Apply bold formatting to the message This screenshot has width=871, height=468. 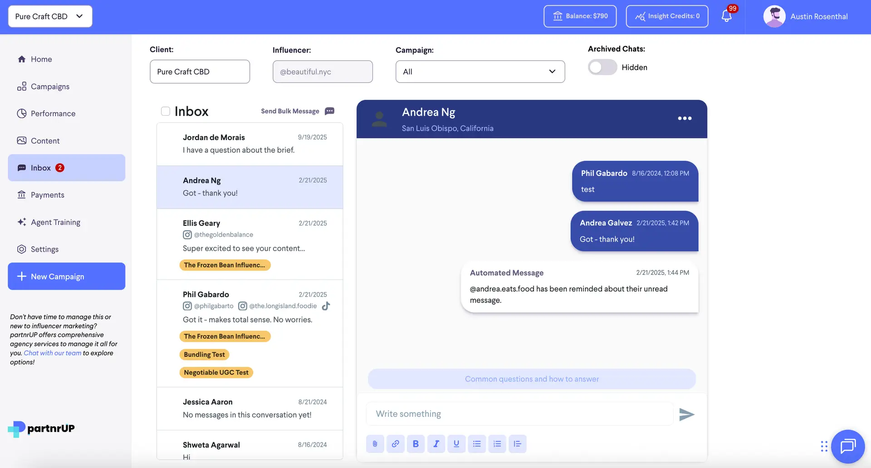pos(416,444)
